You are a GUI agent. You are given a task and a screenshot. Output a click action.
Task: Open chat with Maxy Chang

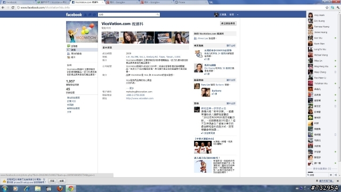tap(322, 72)
